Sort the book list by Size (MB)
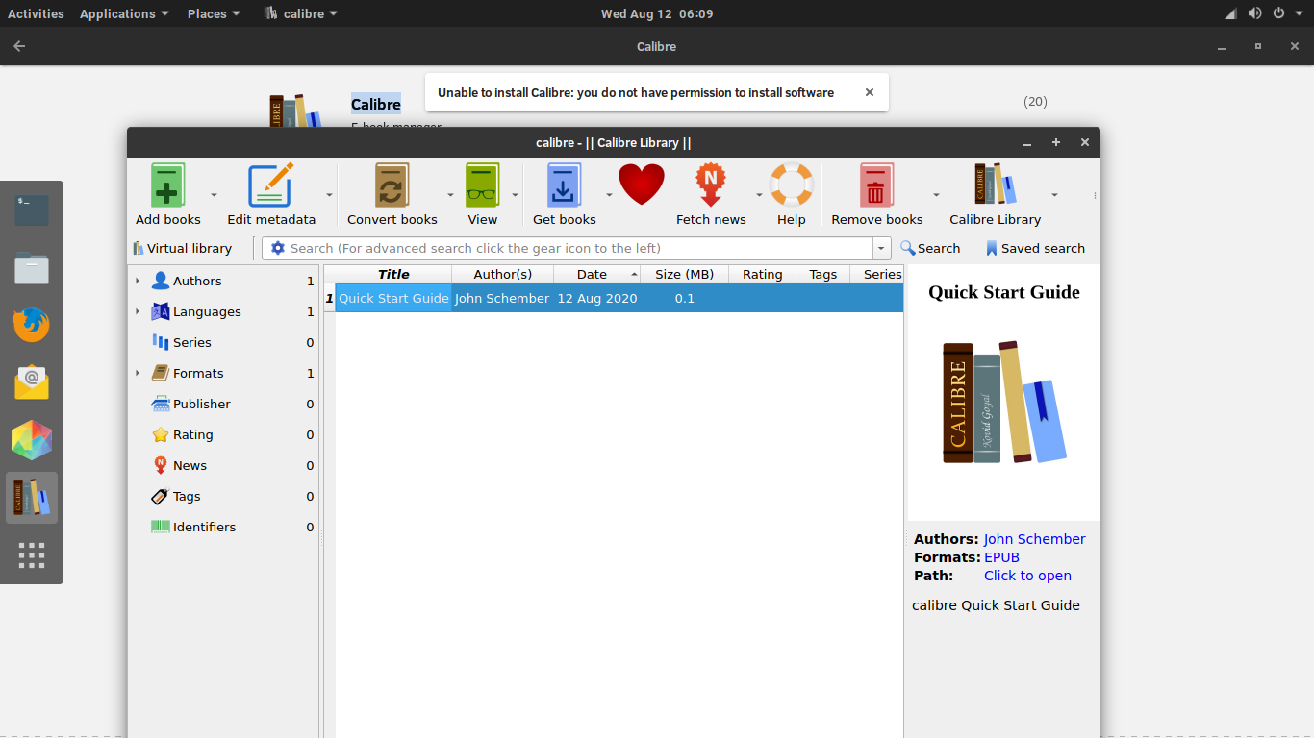This screenshot has height=738, width=1314. click(x=684, y=274)
